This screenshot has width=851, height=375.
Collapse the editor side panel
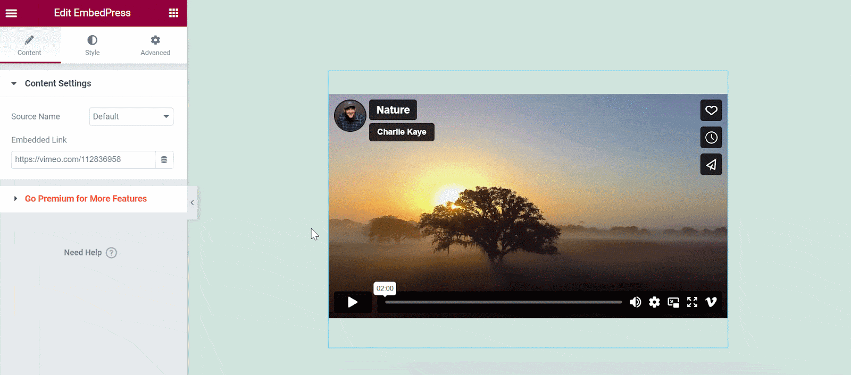tap(192, 202)
